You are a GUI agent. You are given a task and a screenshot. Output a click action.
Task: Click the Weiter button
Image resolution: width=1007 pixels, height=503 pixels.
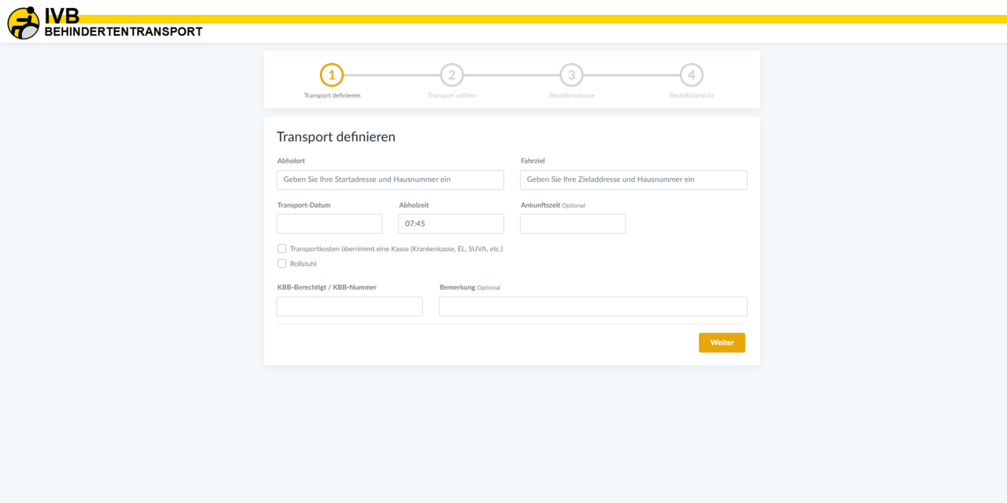[x=722, y=342]
